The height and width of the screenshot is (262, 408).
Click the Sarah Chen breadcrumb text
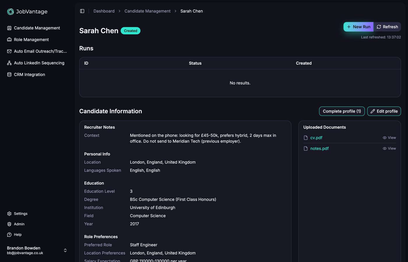click(x=191, y=11)
